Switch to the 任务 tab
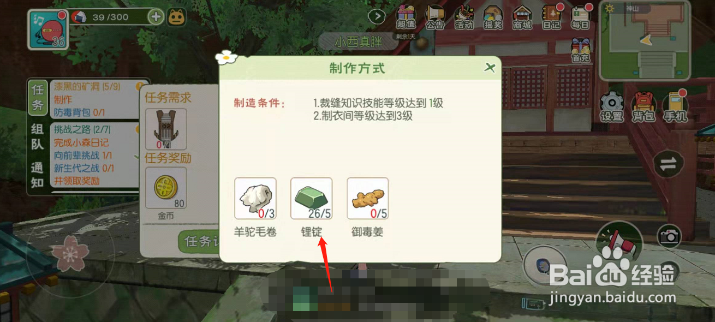This screenshot has width=715, height=322. 37,97
